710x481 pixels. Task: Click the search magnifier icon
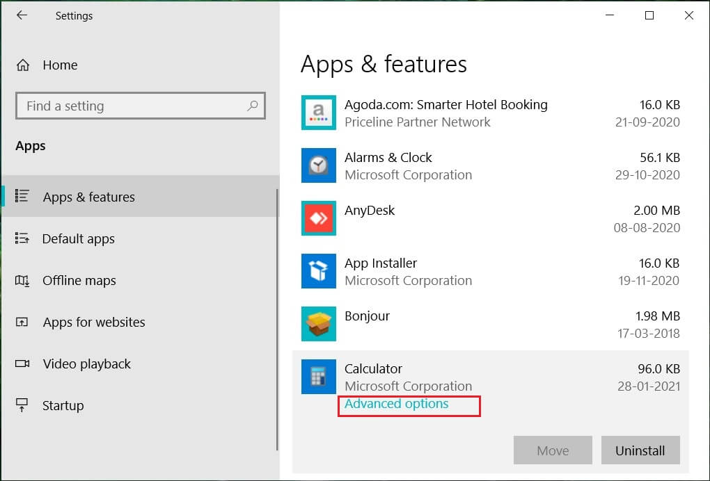coord(252,106)
